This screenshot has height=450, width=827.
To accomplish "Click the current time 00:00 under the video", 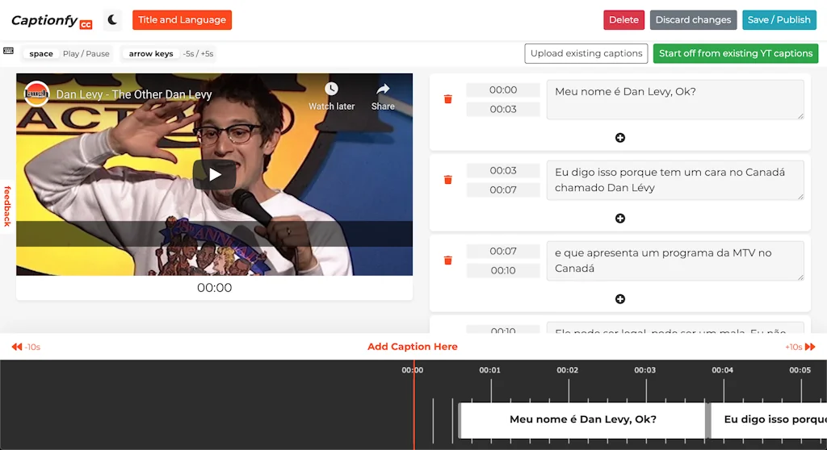I will [x=214, y=288].
